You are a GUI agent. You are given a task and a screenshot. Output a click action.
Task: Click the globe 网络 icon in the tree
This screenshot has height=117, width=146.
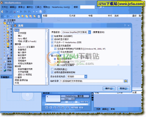tap(5, 70)
